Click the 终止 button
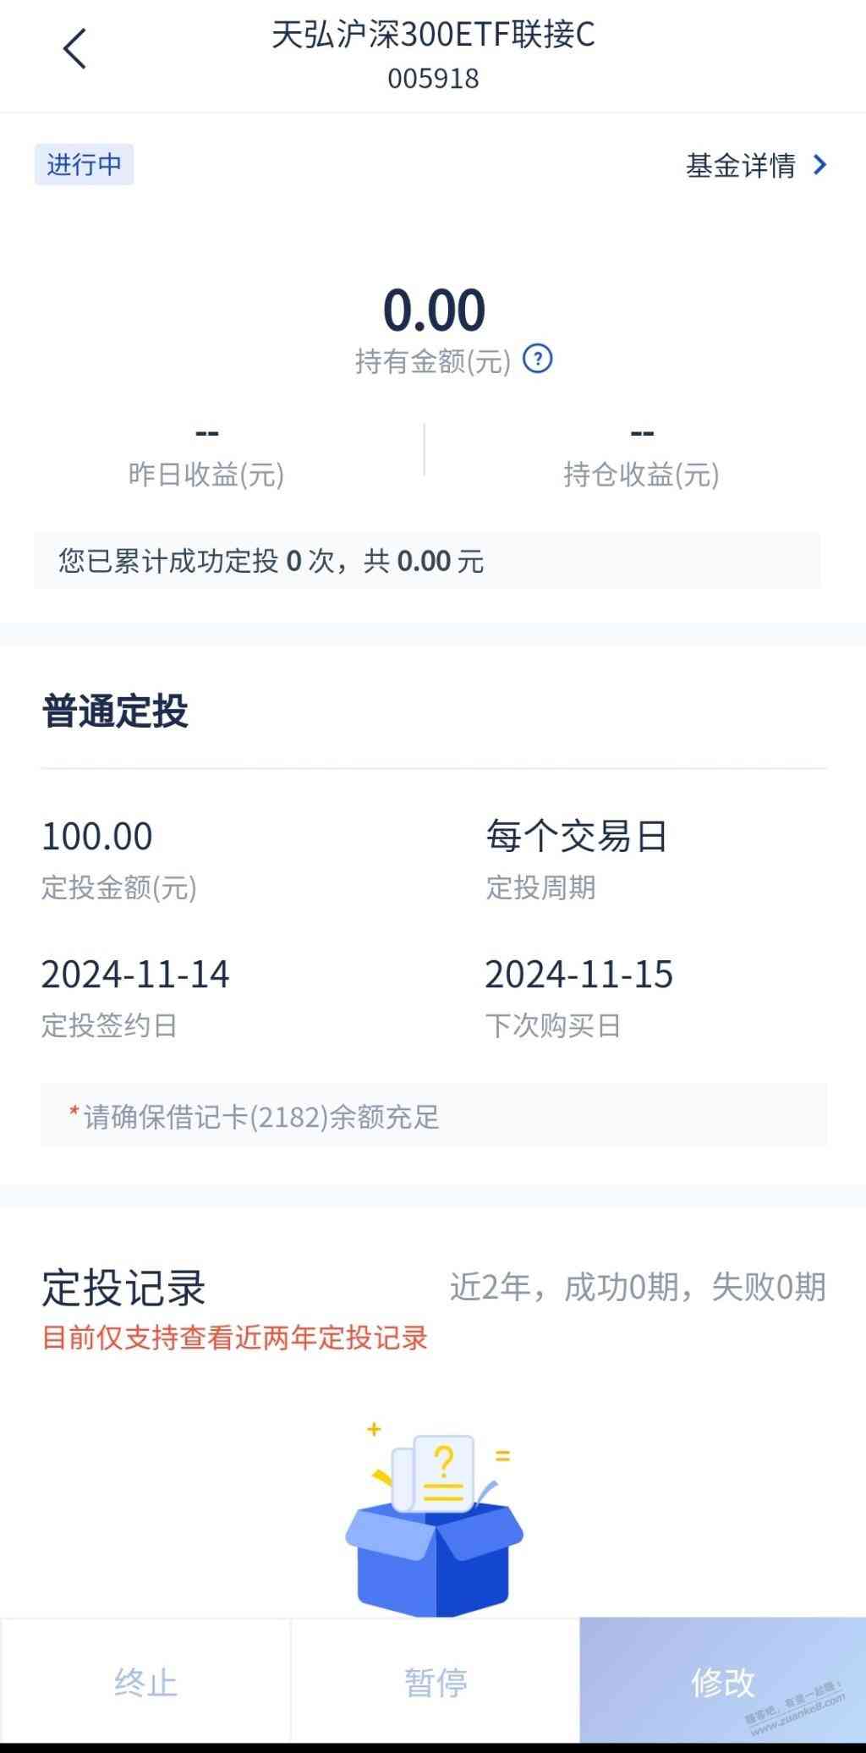The image size is (866, 1753). [145, 1682]
